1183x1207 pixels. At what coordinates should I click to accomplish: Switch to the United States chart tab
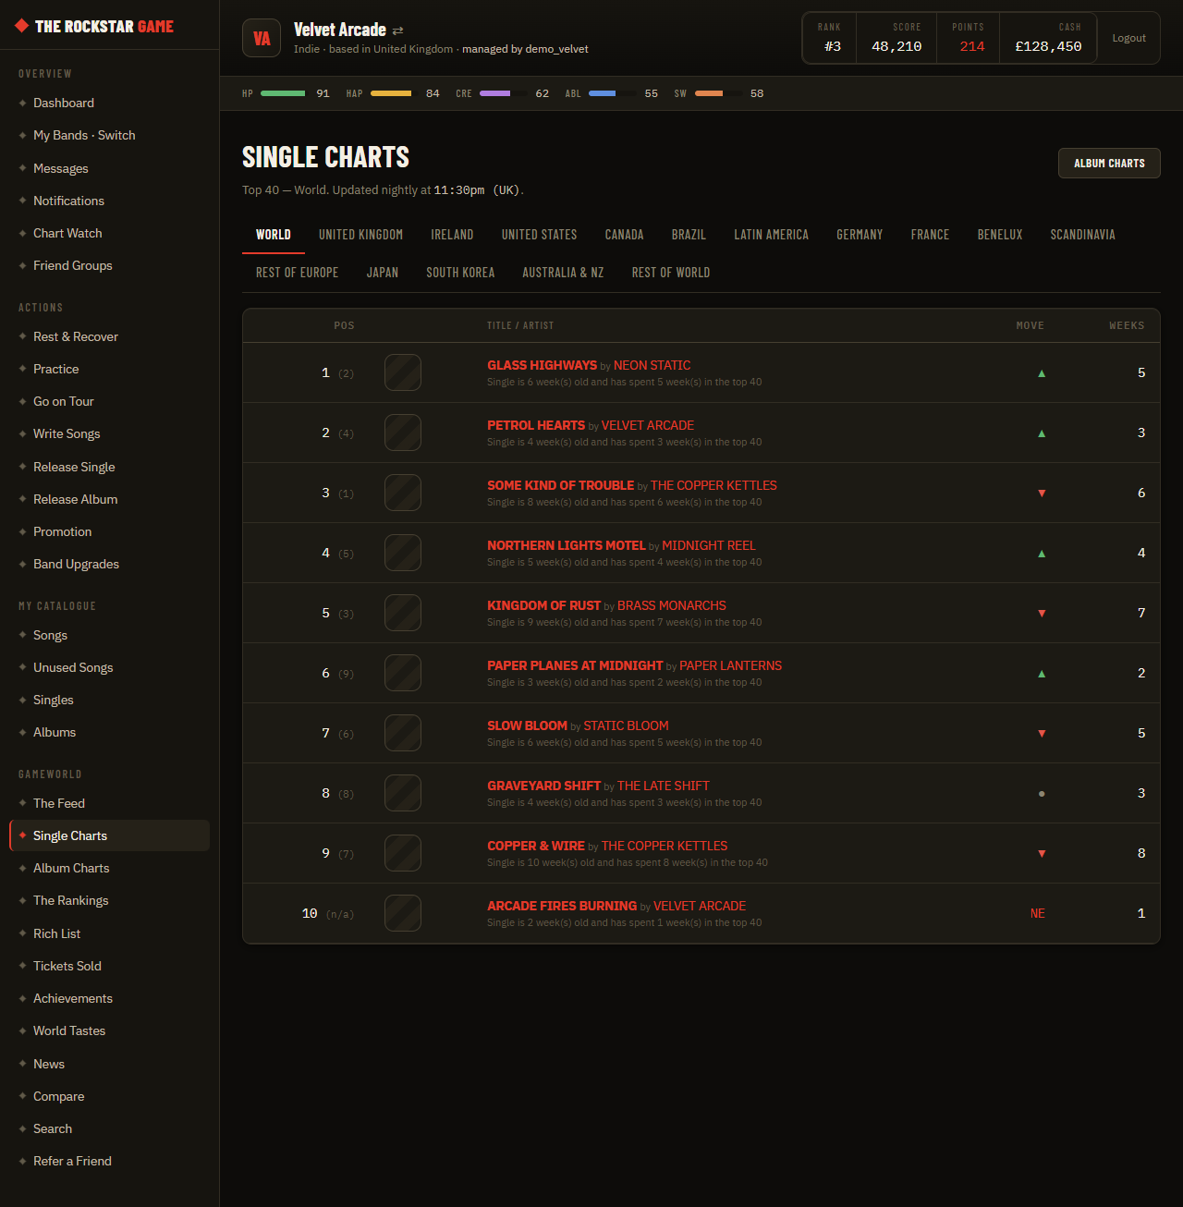coord(539,235)
